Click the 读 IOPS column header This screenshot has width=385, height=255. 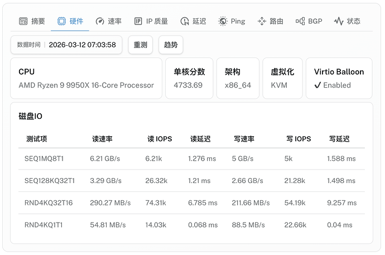[x=160, y=139]
